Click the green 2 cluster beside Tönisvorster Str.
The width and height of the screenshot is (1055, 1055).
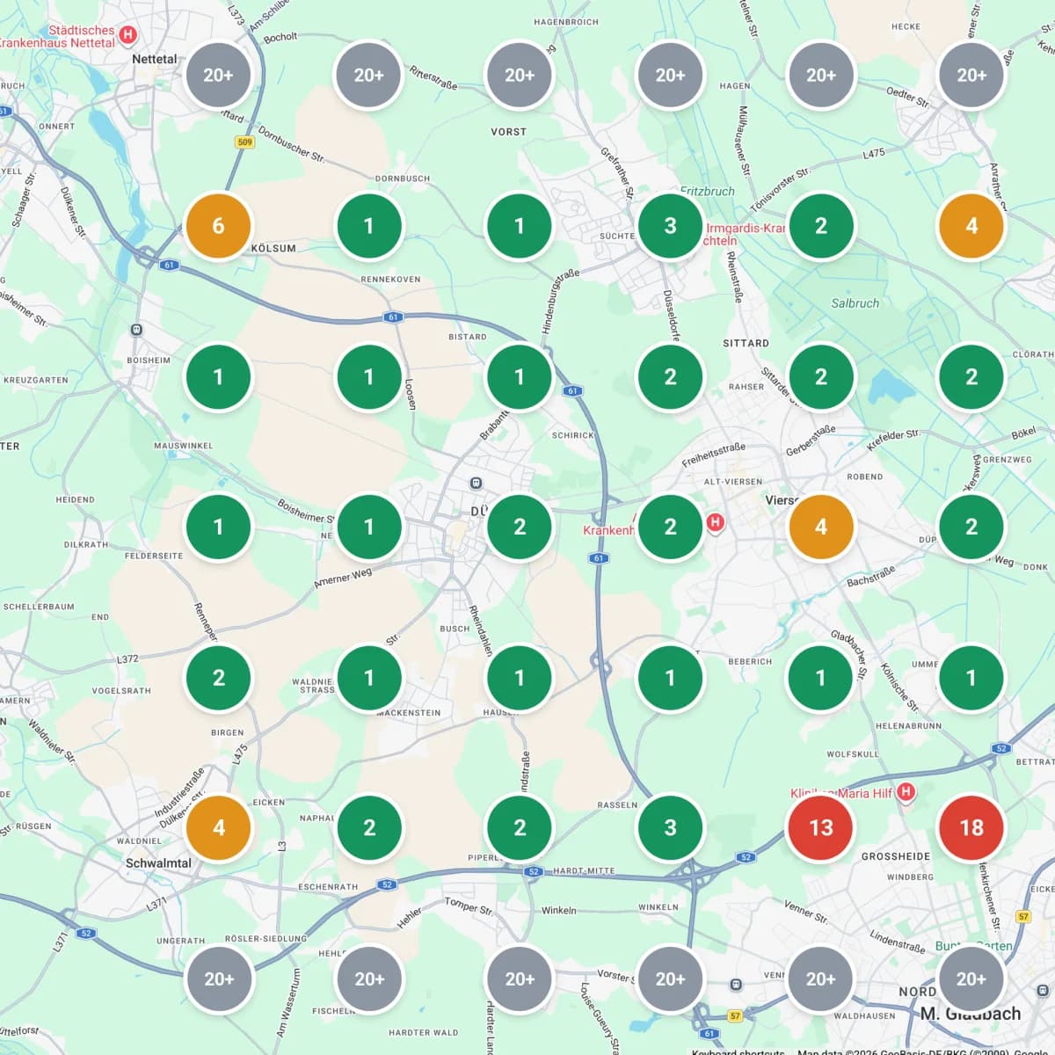click(820, 226)
